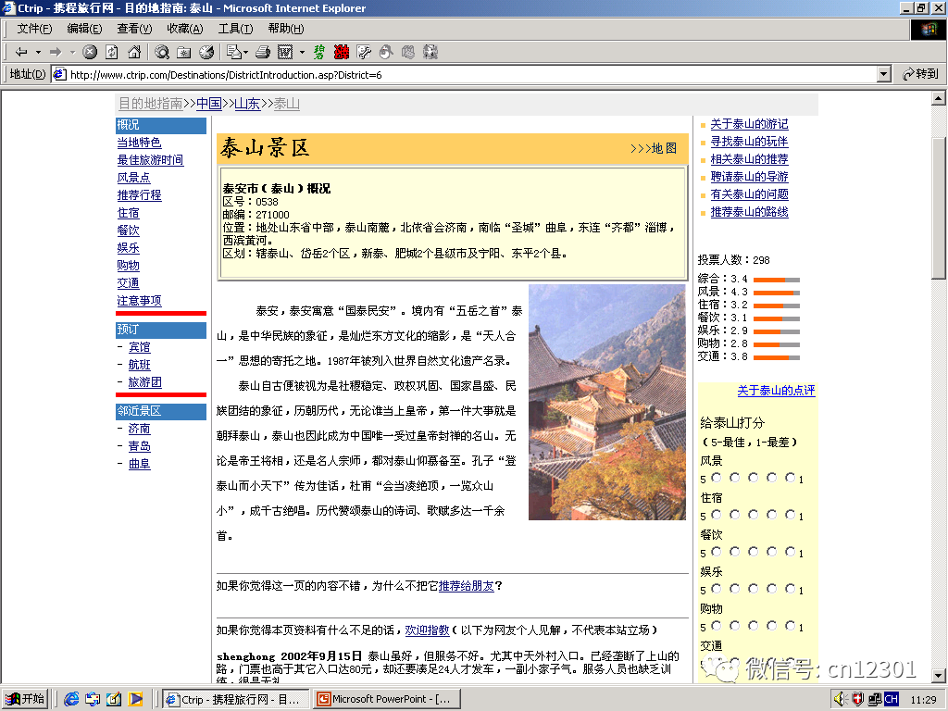Select rating 5 for 购物
Image resolution: width=948 pixels, height=711 pixels.
click(717, 625)
